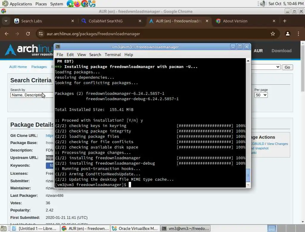Screen dimensions: 305x232
Task: Click Popularity value 2.42
Action: point(49,210)
